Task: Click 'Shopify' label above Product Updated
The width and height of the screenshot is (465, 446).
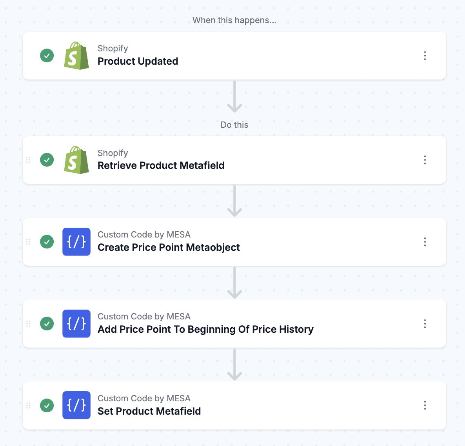Action: (113, 48)
